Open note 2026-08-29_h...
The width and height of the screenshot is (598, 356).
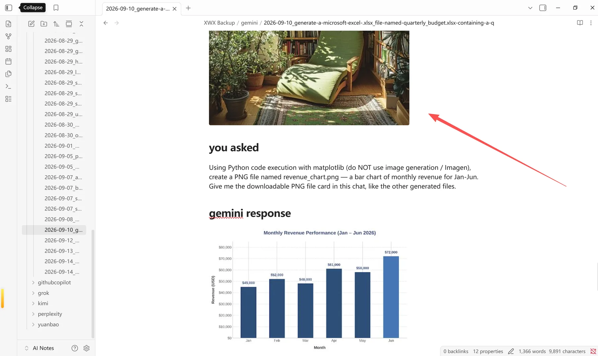click(63, 62)
